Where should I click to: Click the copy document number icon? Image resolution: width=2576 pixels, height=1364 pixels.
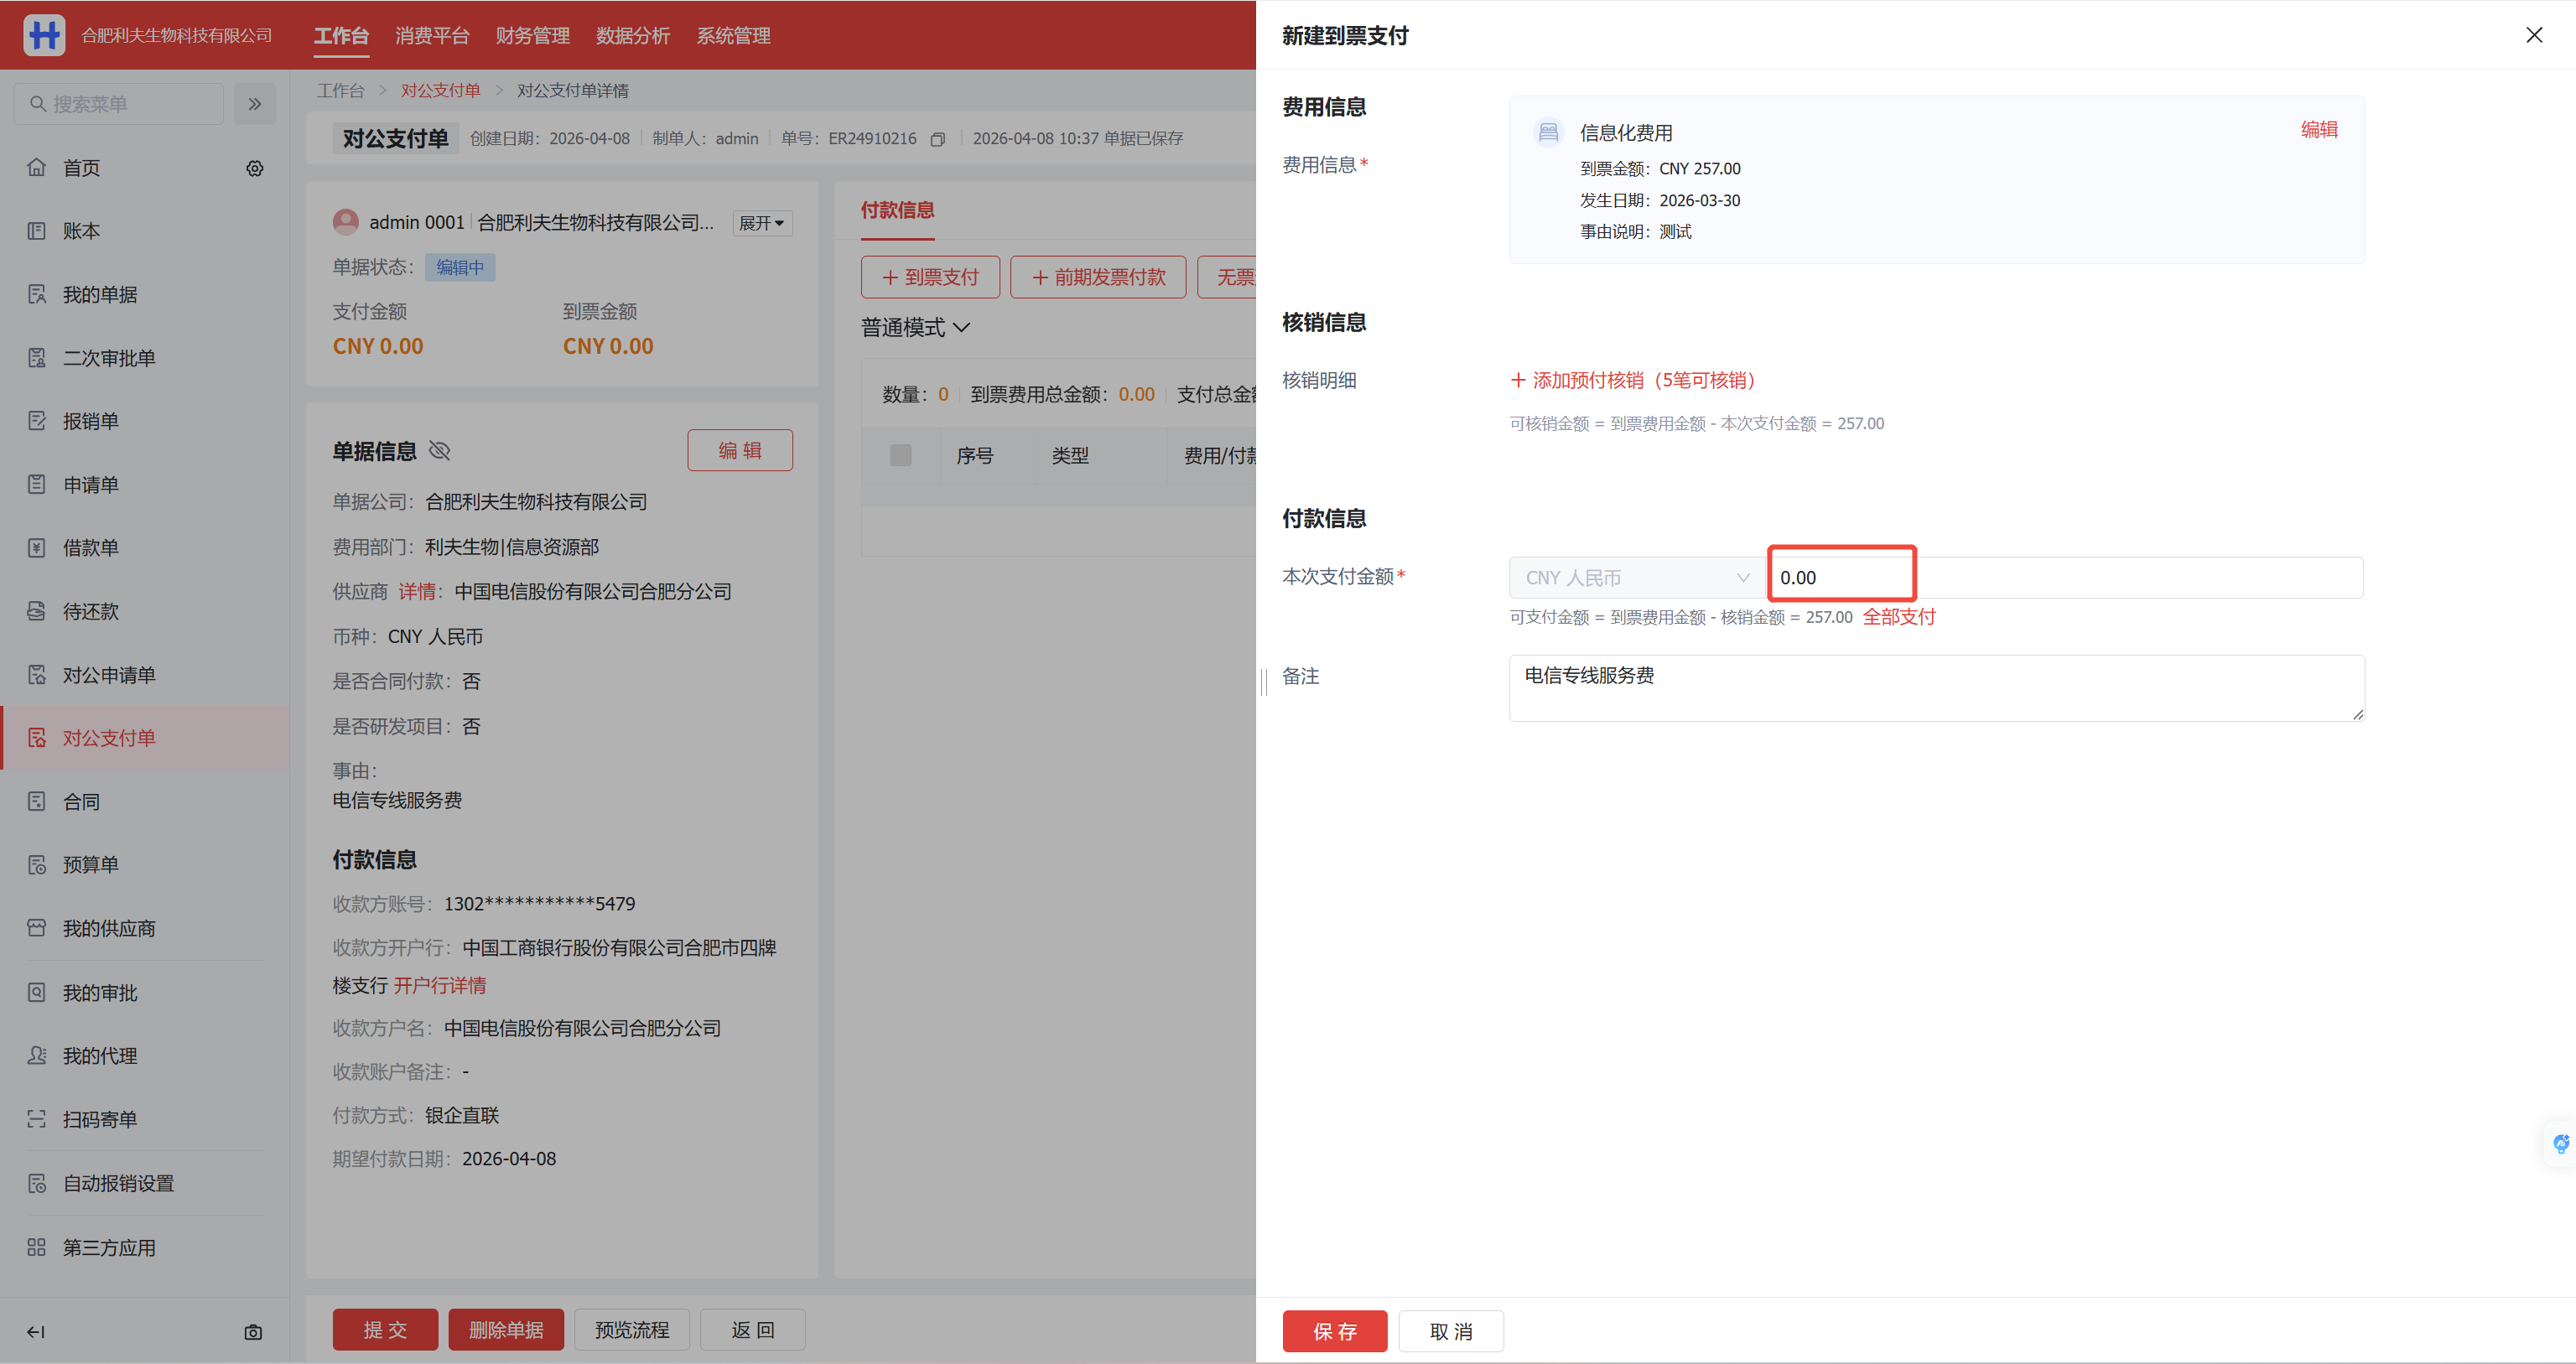[937, 139]
